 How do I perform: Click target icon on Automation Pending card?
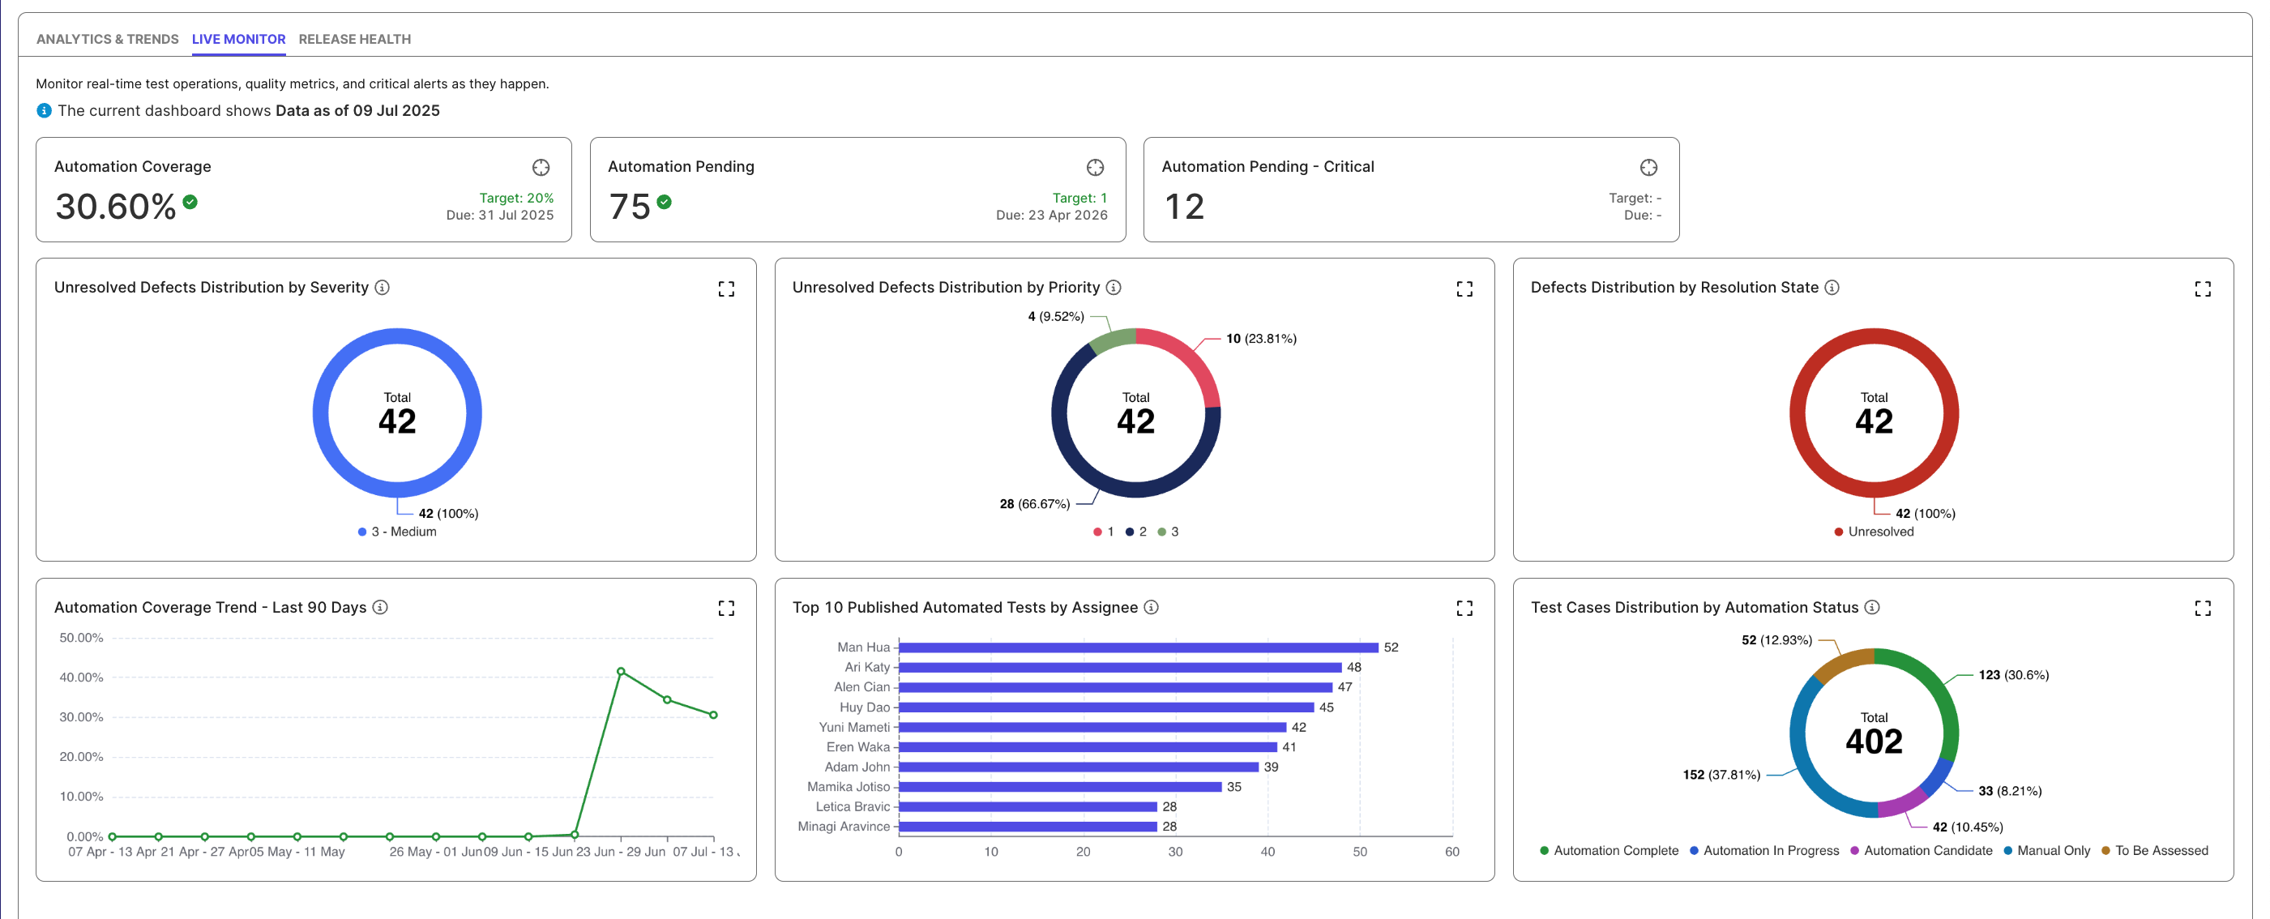[1094, 168]
